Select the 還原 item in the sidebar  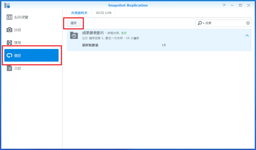[31, 55]
